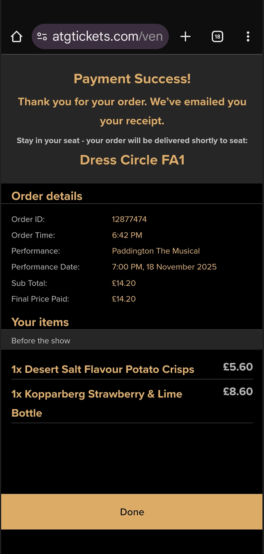Select the Desert Salt Flavour Potato Crisps item
The width and height of the screenshot is (264, 554).
tap(103, 369)
